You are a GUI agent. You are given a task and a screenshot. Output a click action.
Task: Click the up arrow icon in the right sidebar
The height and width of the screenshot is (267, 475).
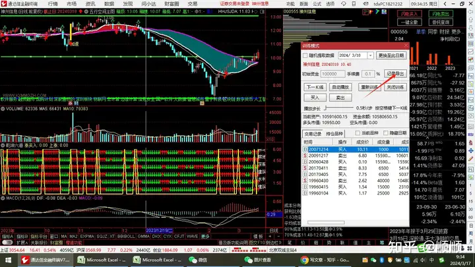click(471, 20)
